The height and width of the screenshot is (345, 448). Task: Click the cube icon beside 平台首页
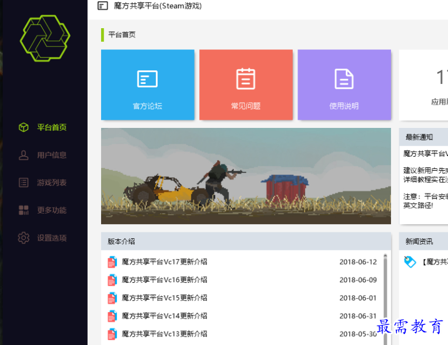coord(24,127)
